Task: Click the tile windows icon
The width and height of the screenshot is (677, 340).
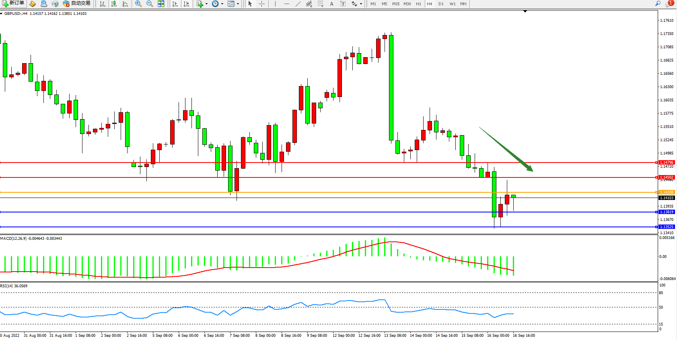Action: point(161,4)
